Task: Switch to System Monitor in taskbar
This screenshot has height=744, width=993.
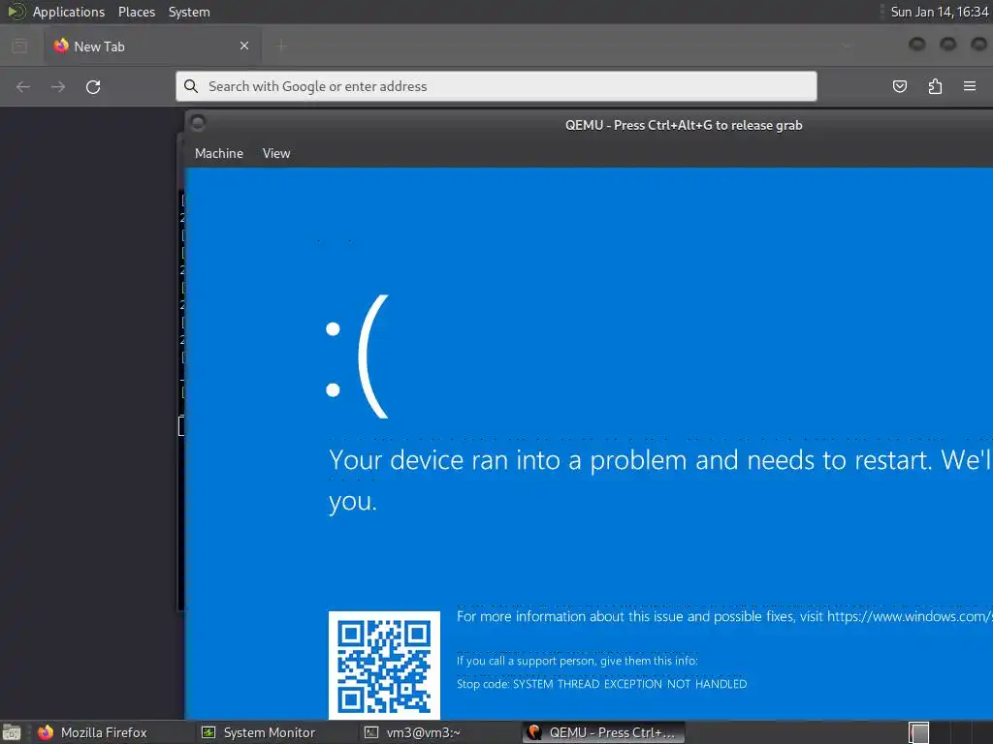Action: 258,732
